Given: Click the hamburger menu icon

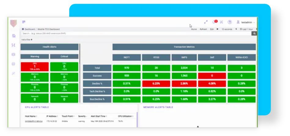Looking at the screenshot, I should click(x=24, y=22).
